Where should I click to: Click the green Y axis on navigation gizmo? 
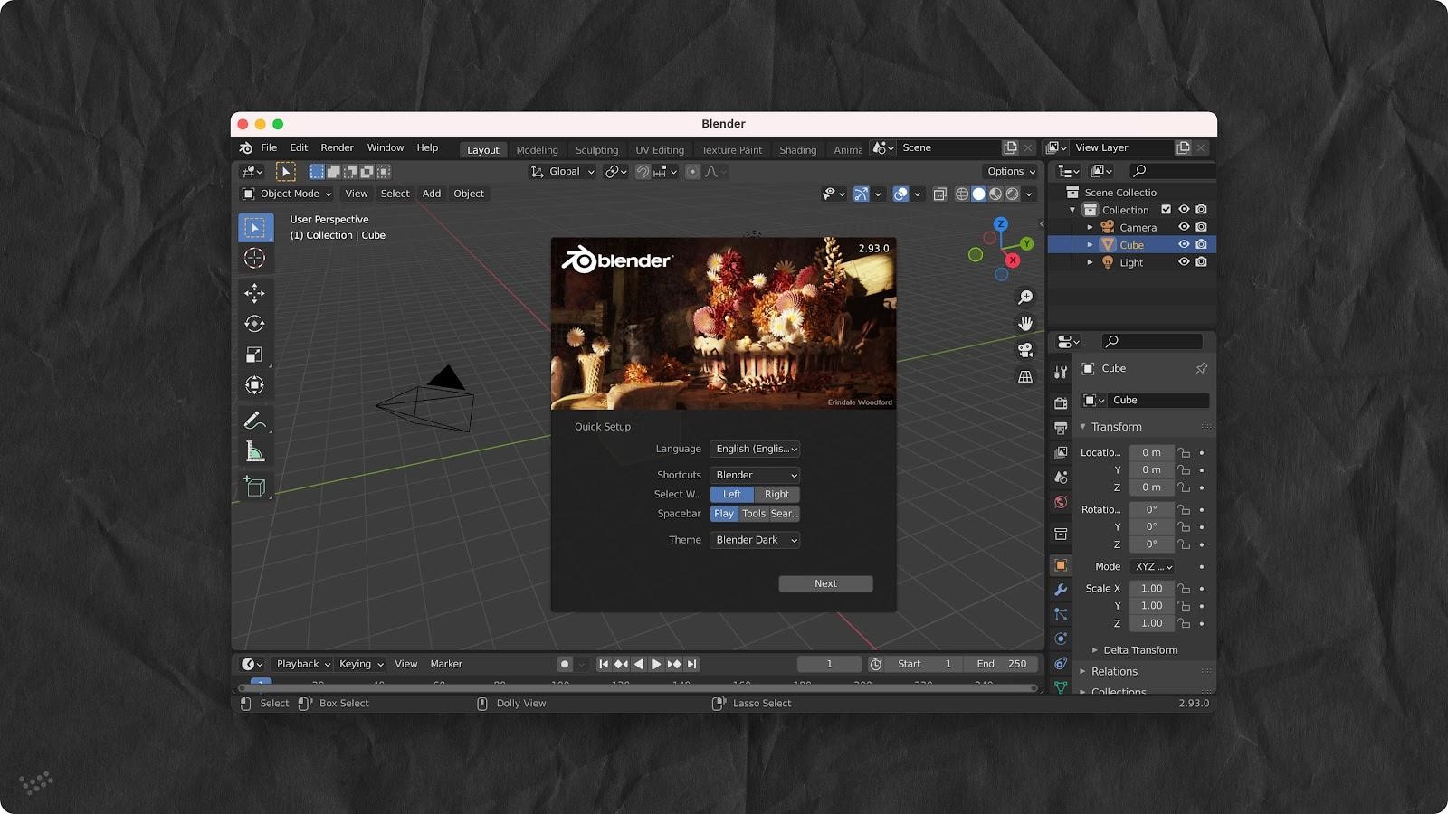pos(1026,243)
